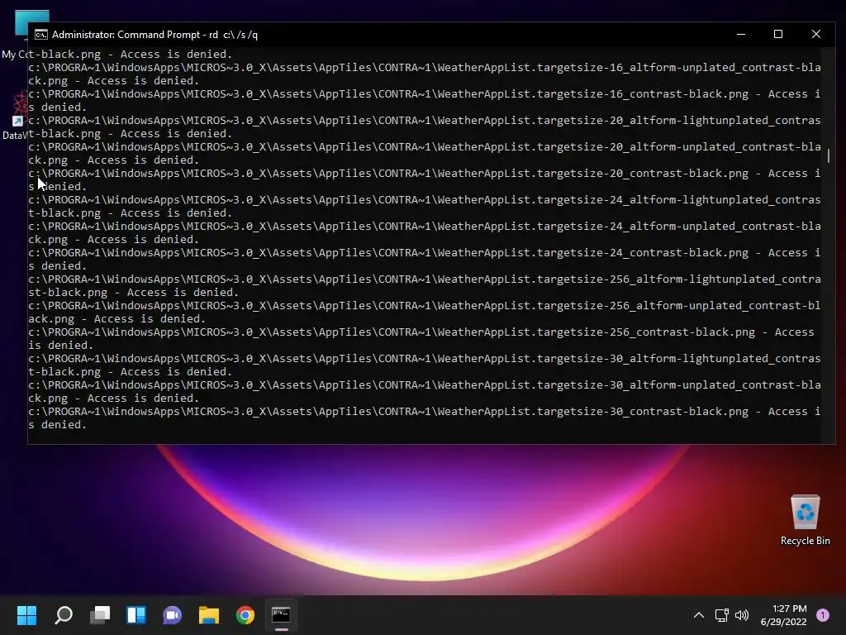Click the console vertical scrollbar thumb
Image resolution: width=846 pixels, height=635 pixels.
point(829,155)
